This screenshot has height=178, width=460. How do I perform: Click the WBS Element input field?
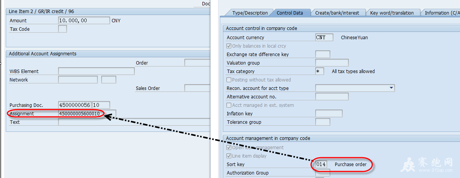(x=96, y=71)
